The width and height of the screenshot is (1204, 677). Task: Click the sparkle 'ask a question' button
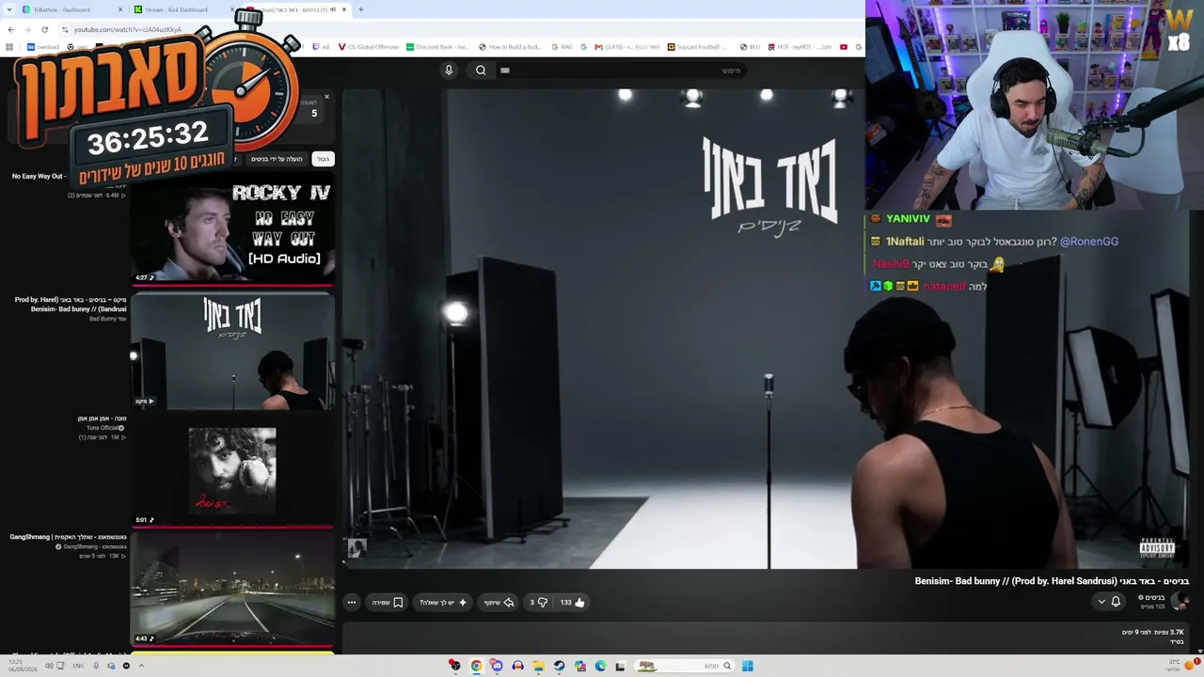pyautogui.click(x=443, y=603)
